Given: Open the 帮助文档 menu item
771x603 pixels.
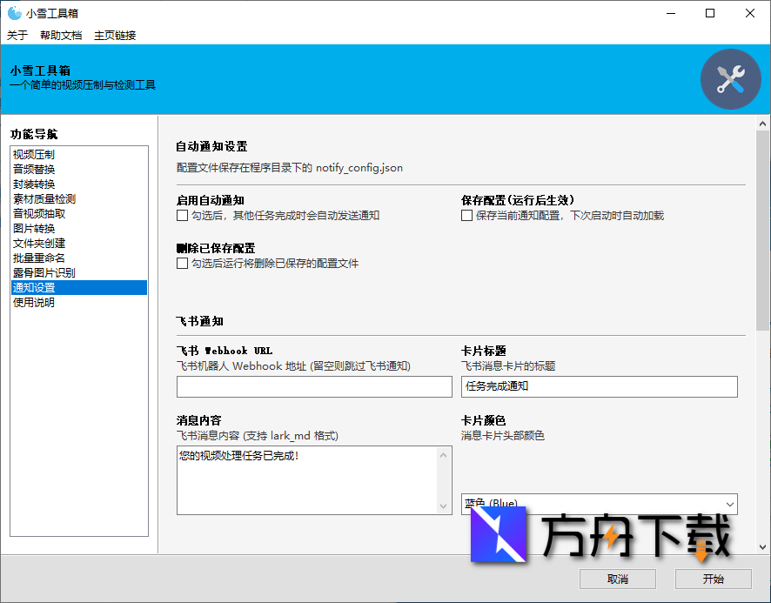Looking at the screenshot, I should (60, 35).
